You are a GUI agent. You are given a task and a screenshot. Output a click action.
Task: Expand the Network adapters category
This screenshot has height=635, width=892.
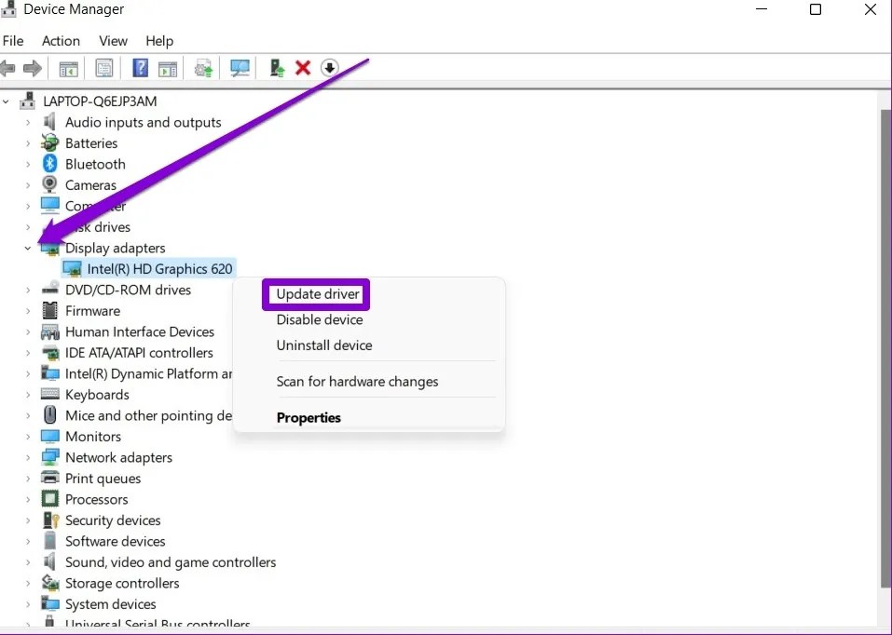[x=28, y=457]
